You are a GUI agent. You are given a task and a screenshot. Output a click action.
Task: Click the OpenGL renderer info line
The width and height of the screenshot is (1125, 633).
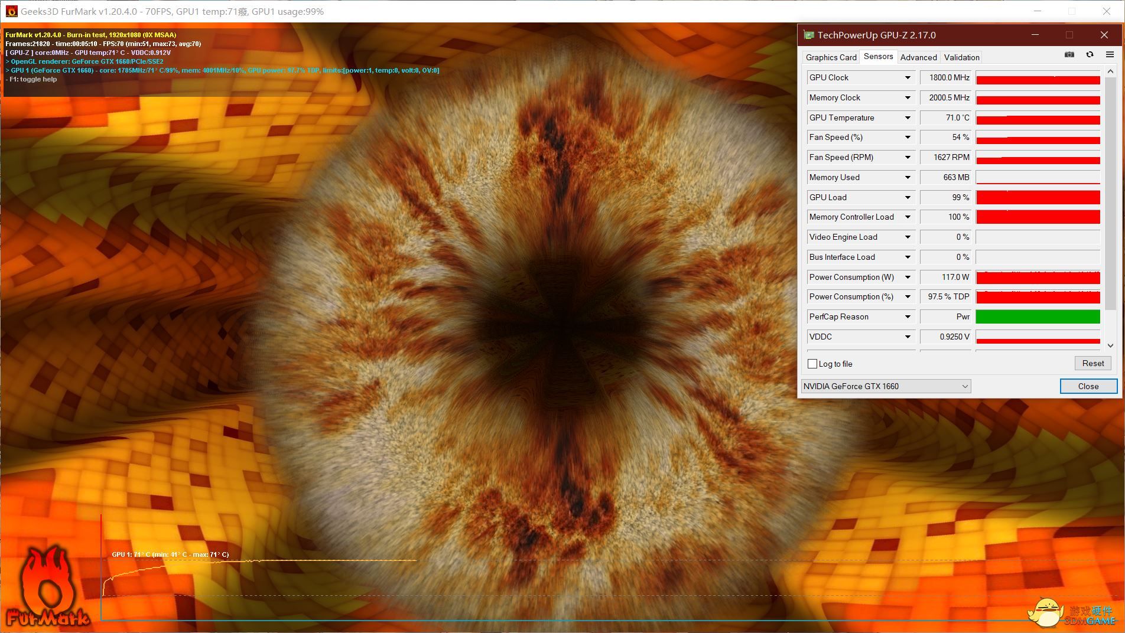[x=84, y=61]
